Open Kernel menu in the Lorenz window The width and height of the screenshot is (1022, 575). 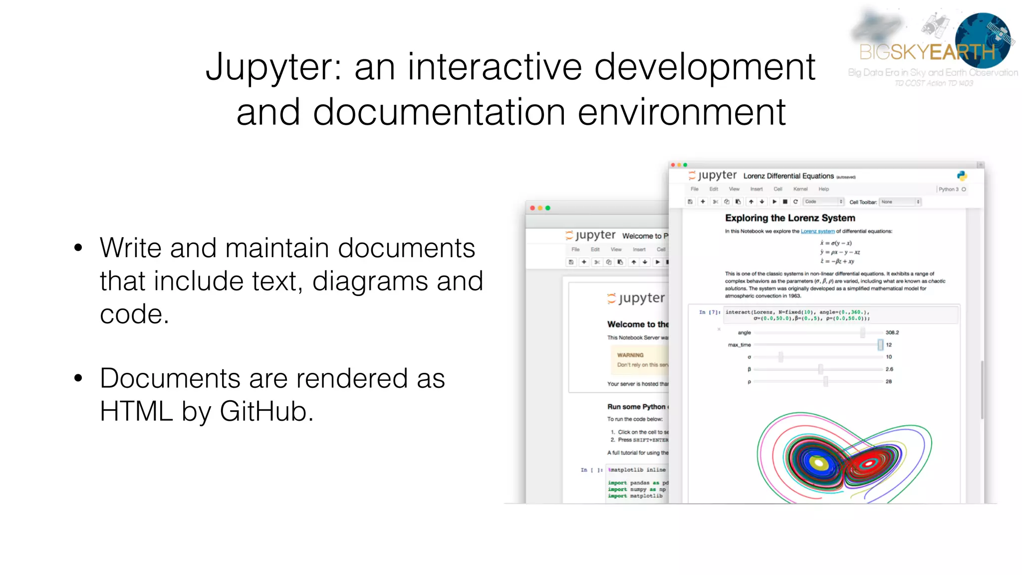pos(800,189)
